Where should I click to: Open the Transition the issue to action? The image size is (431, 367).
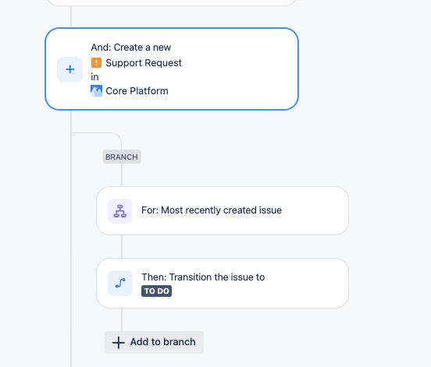(x=223, y=283)
